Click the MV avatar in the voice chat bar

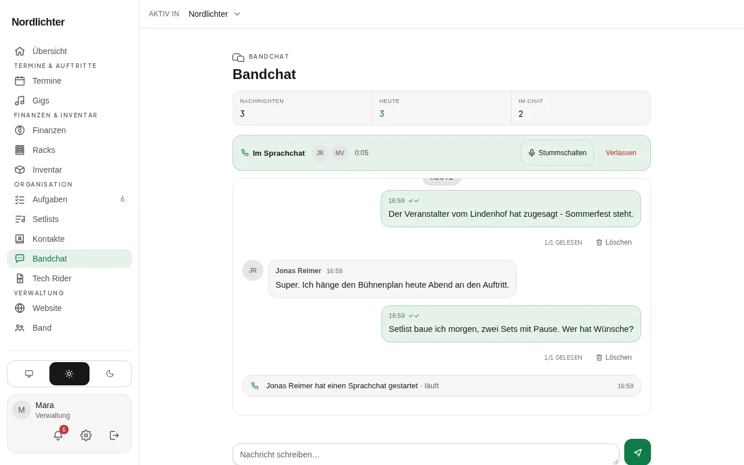[x=340, y=153]
